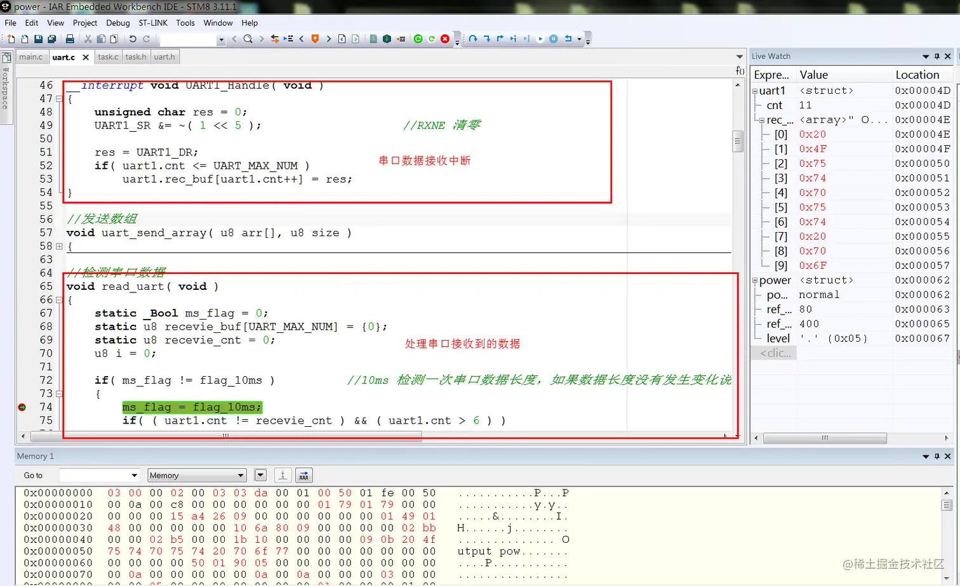The image size is (960, 586).
Task: Collapse the uart1 struct in Live Watch
Action: pyautogui.click(x=756, y=91)
